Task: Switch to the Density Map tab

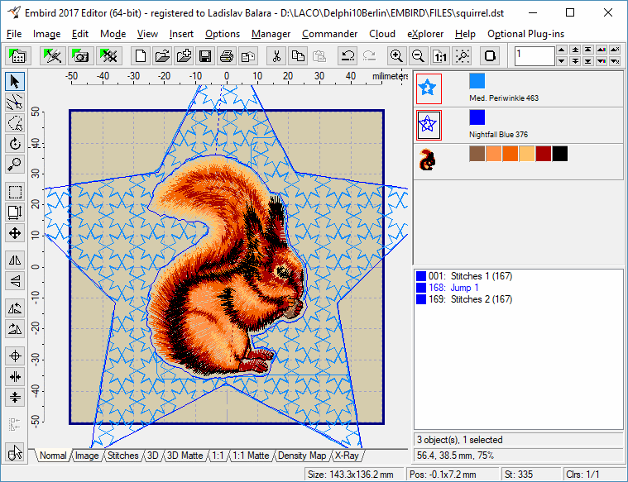Action: click(302, 456)
